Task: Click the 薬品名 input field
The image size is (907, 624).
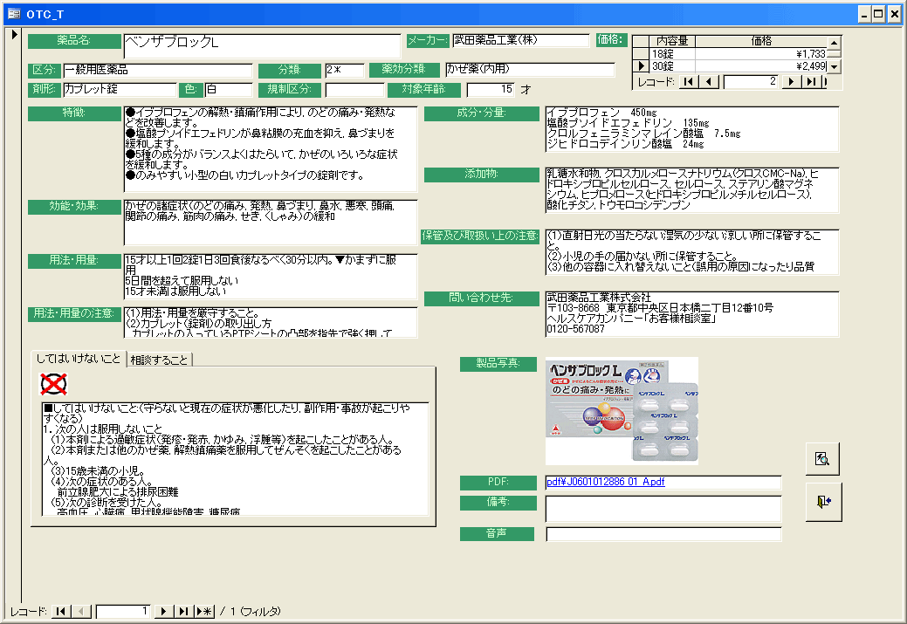Action: 262,45
